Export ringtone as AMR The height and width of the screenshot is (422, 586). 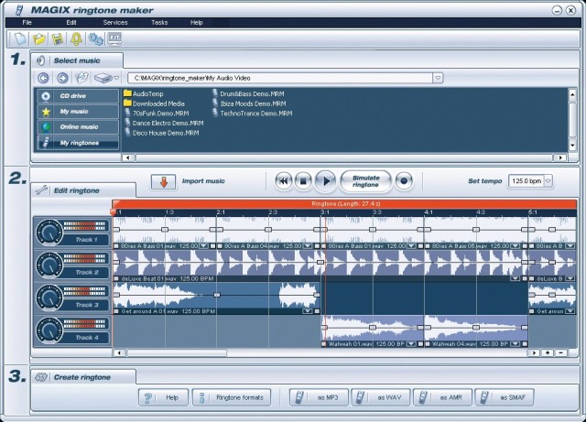[442, 397]
